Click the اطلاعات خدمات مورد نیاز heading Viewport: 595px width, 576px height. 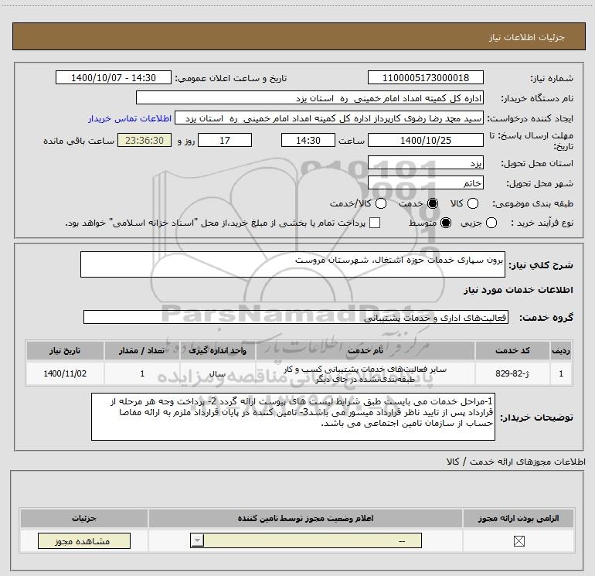pyautogui.click(x=518, y=290)
